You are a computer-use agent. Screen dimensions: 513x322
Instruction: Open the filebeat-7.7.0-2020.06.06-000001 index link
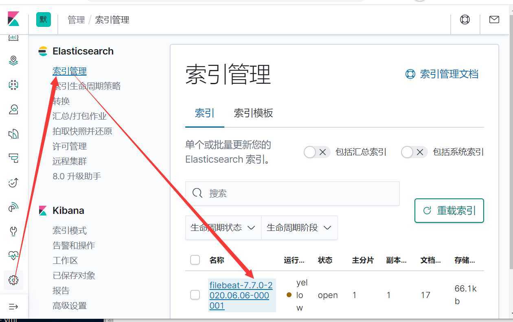pos(241,296)
